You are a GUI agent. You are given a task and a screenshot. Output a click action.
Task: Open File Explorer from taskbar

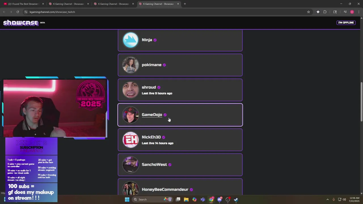[x=186, y=199]
